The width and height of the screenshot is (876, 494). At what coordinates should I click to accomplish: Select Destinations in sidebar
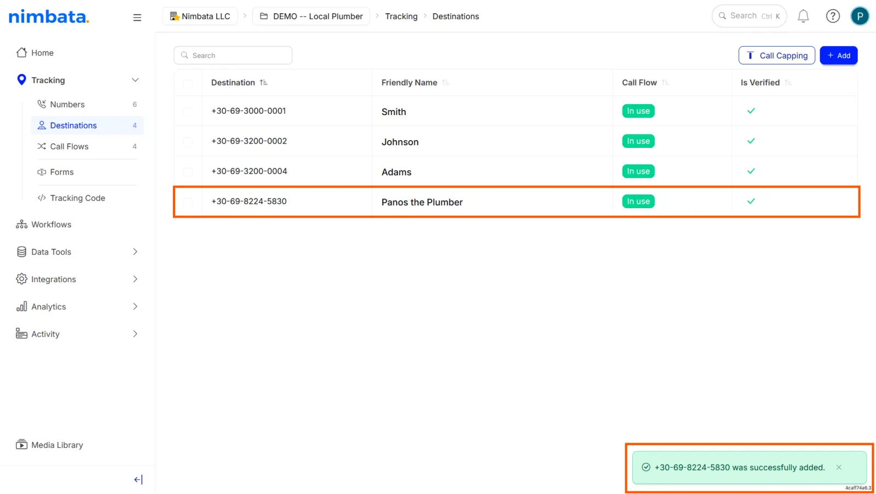tap(88, 125)
